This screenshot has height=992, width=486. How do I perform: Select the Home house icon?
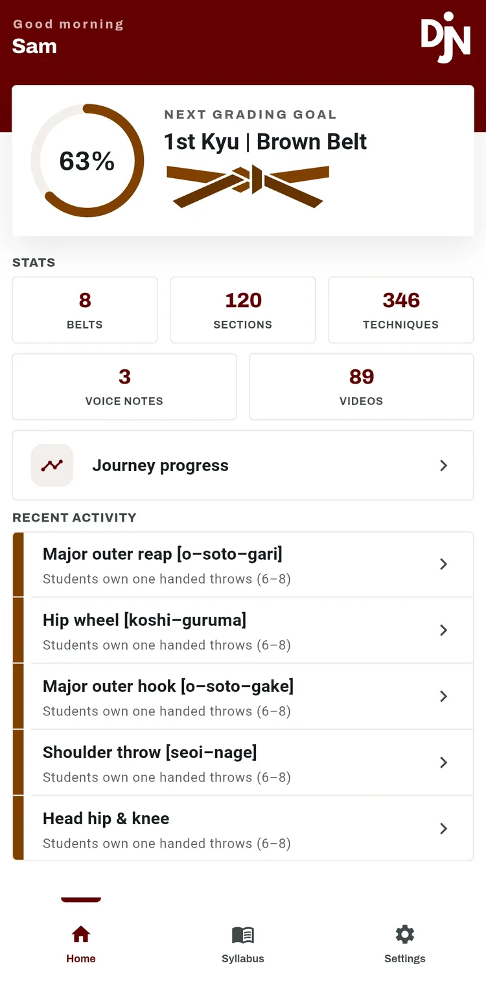(x=81, y=934)
